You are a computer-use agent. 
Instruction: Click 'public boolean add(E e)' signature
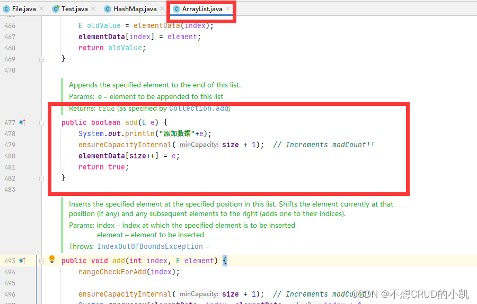click(110, 122)
